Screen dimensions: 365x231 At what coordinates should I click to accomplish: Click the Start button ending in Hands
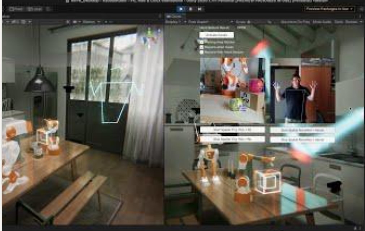pyautogui.click(x=302, y=130)
